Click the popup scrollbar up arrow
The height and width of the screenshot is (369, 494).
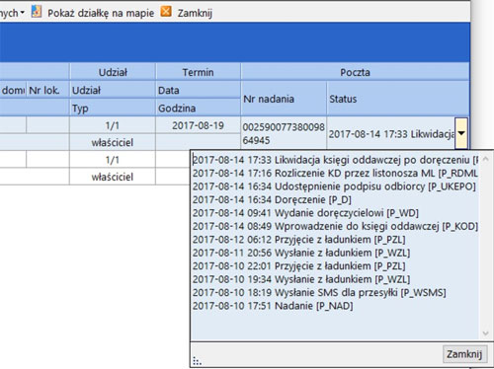point(485,159)
